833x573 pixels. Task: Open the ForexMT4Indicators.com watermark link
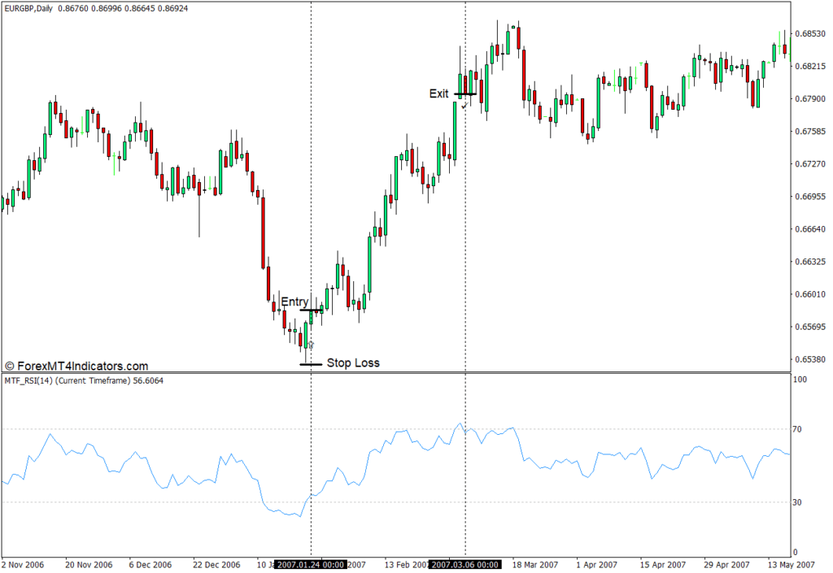76,367
